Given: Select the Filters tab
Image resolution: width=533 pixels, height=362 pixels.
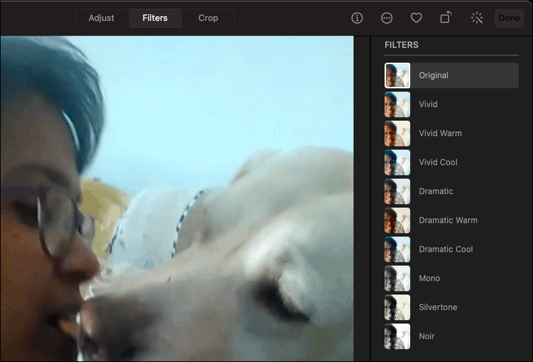Looking at the screenshot, I should coord(155,18).
